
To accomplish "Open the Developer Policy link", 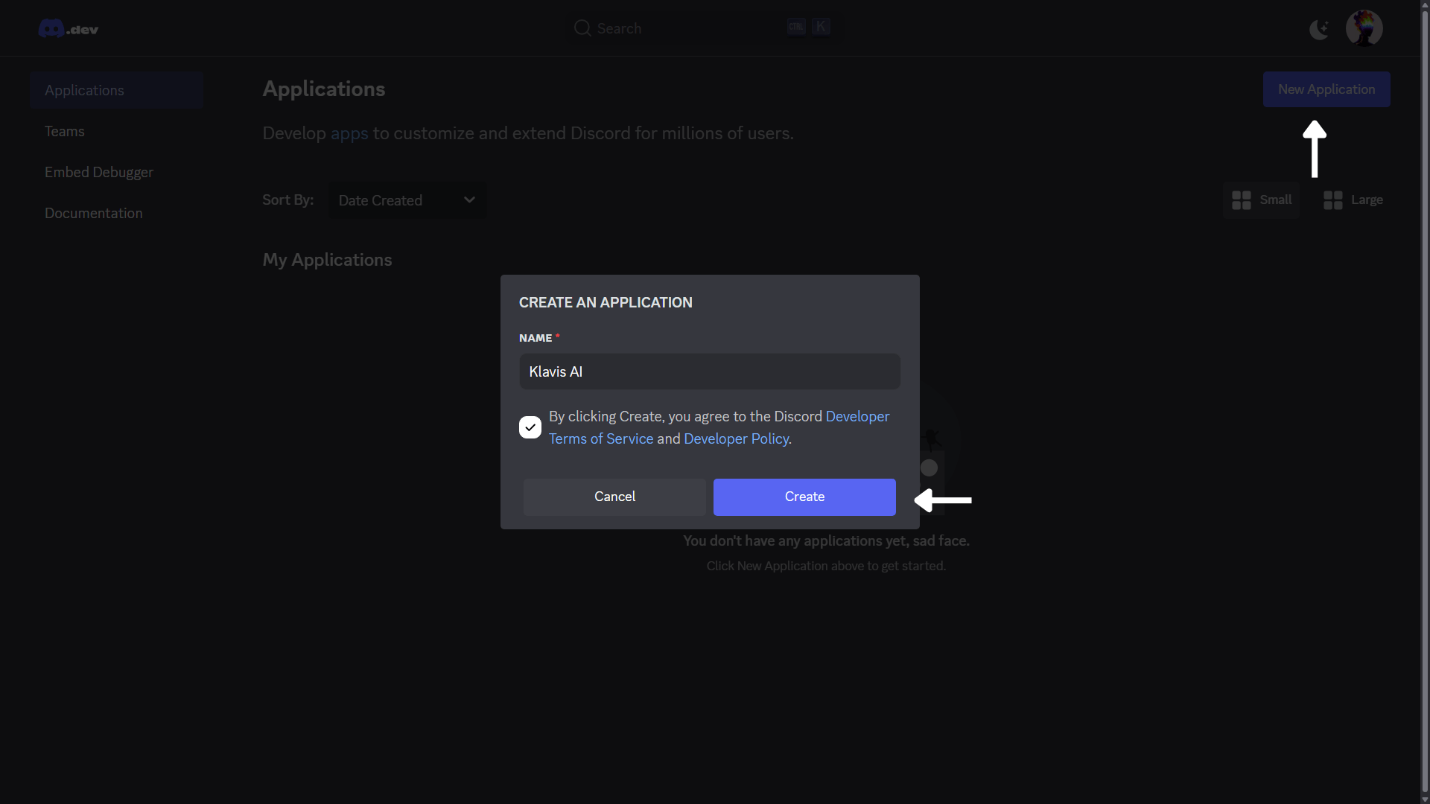I will point(736,439).
